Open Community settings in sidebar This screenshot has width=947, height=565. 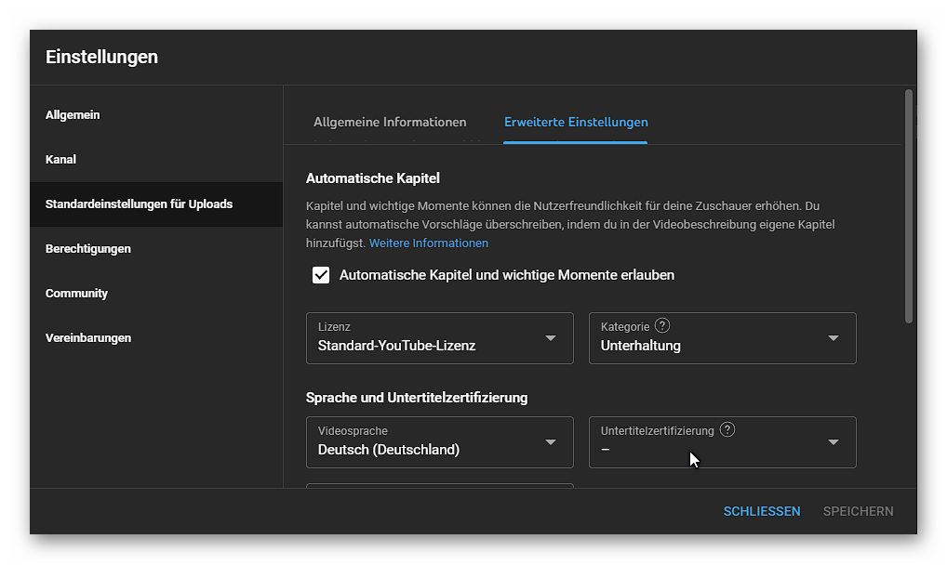click(x=76, y=294)
